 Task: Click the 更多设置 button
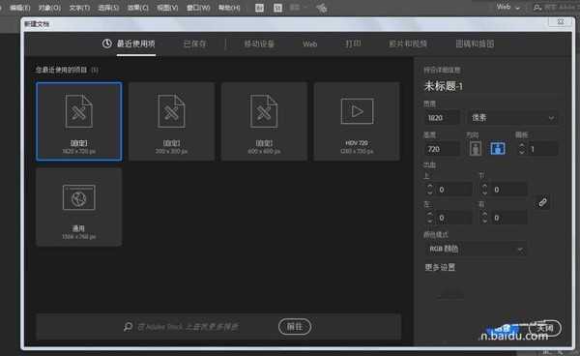point(440,267)
